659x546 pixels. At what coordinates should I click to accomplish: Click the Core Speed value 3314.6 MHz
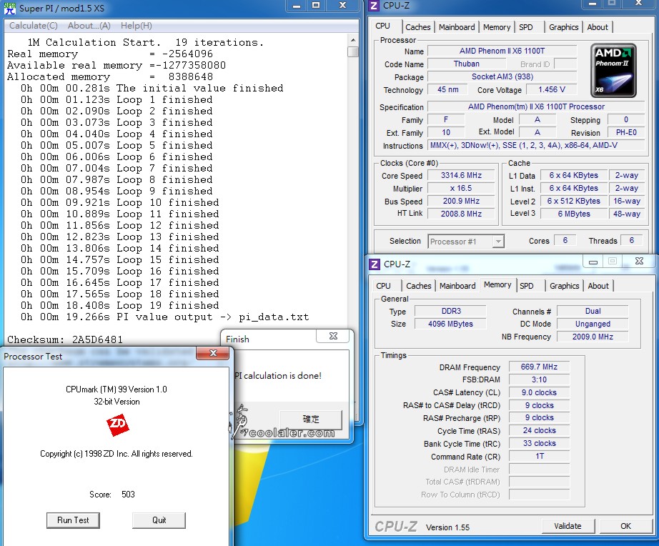461,175
